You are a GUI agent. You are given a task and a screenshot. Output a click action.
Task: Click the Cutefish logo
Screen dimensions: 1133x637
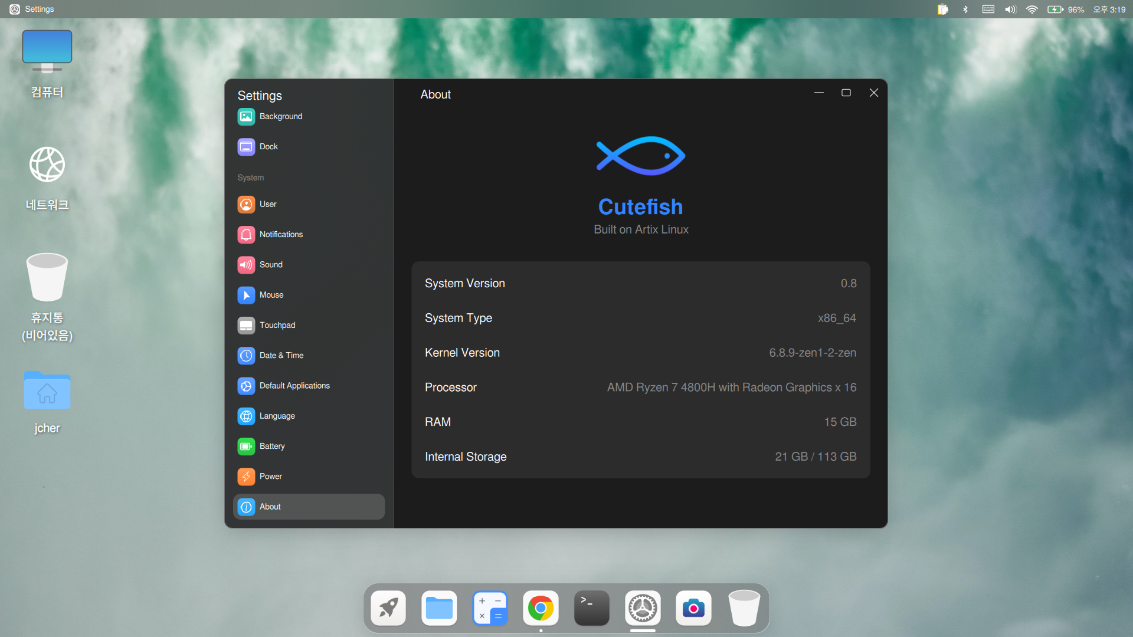point(641,156)
